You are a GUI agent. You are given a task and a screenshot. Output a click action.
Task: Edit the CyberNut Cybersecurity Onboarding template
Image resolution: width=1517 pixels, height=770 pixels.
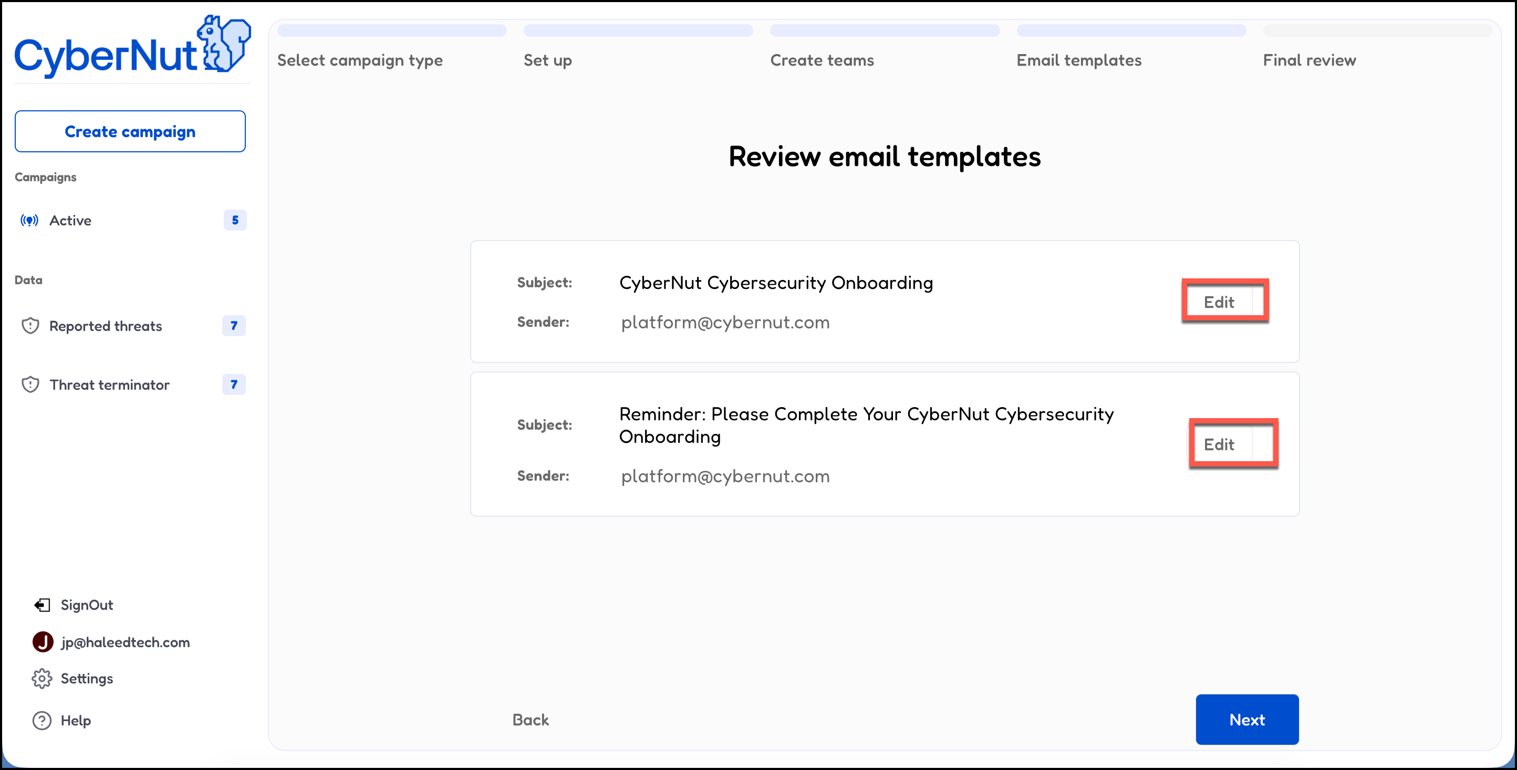(x=1219, y=302)
